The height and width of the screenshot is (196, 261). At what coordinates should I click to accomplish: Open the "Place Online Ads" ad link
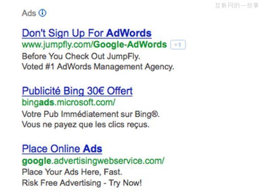click(x=62, y=149)
